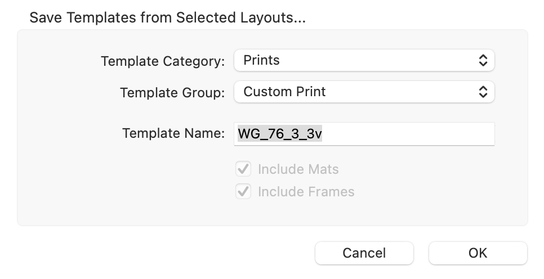Image resolution: width=544 pixels, height=279 pixels.
Task: Select the Prints value in the category popup
Action: coord(261,61)
